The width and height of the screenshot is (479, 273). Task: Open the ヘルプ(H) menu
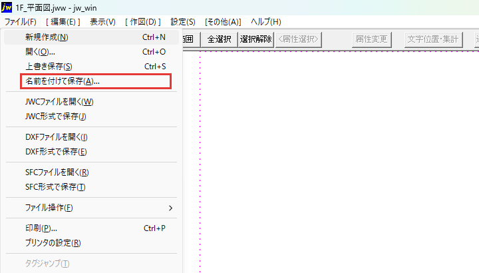click(x=265, y=22)
